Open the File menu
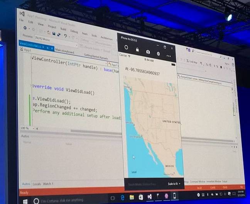Screen dimensions: 250x204 21,20
